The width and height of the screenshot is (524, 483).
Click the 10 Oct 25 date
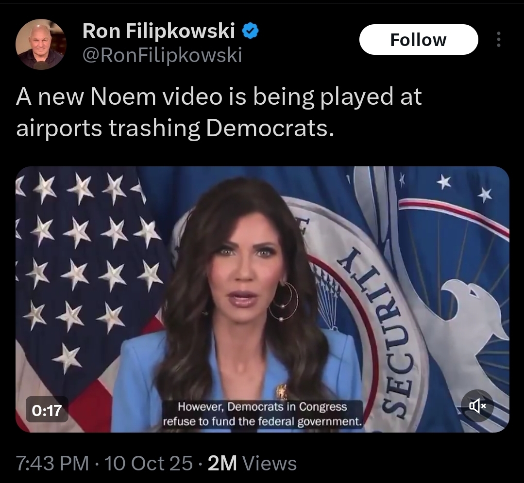(149, 463)
